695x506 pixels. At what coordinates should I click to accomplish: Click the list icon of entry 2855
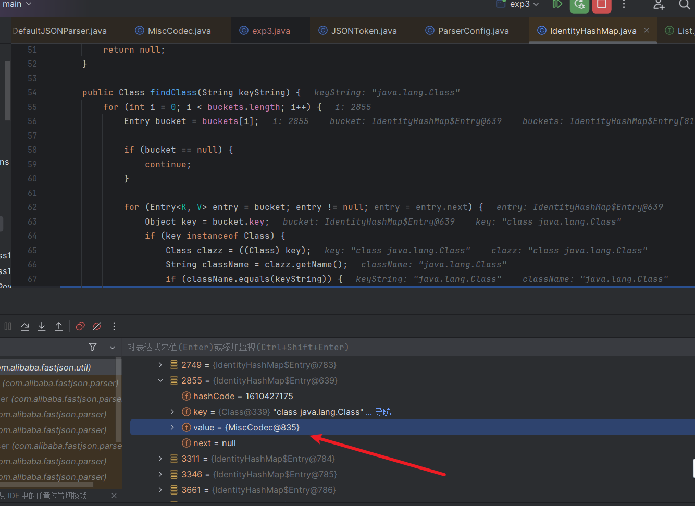pyautogui.click(x=174, y=380)
